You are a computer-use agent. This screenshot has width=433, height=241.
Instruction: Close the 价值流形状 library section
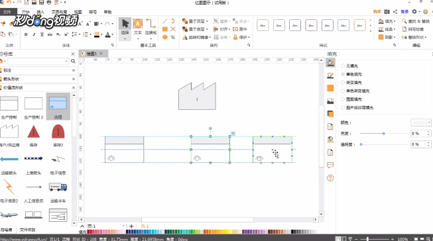click(x=74, y=87)
